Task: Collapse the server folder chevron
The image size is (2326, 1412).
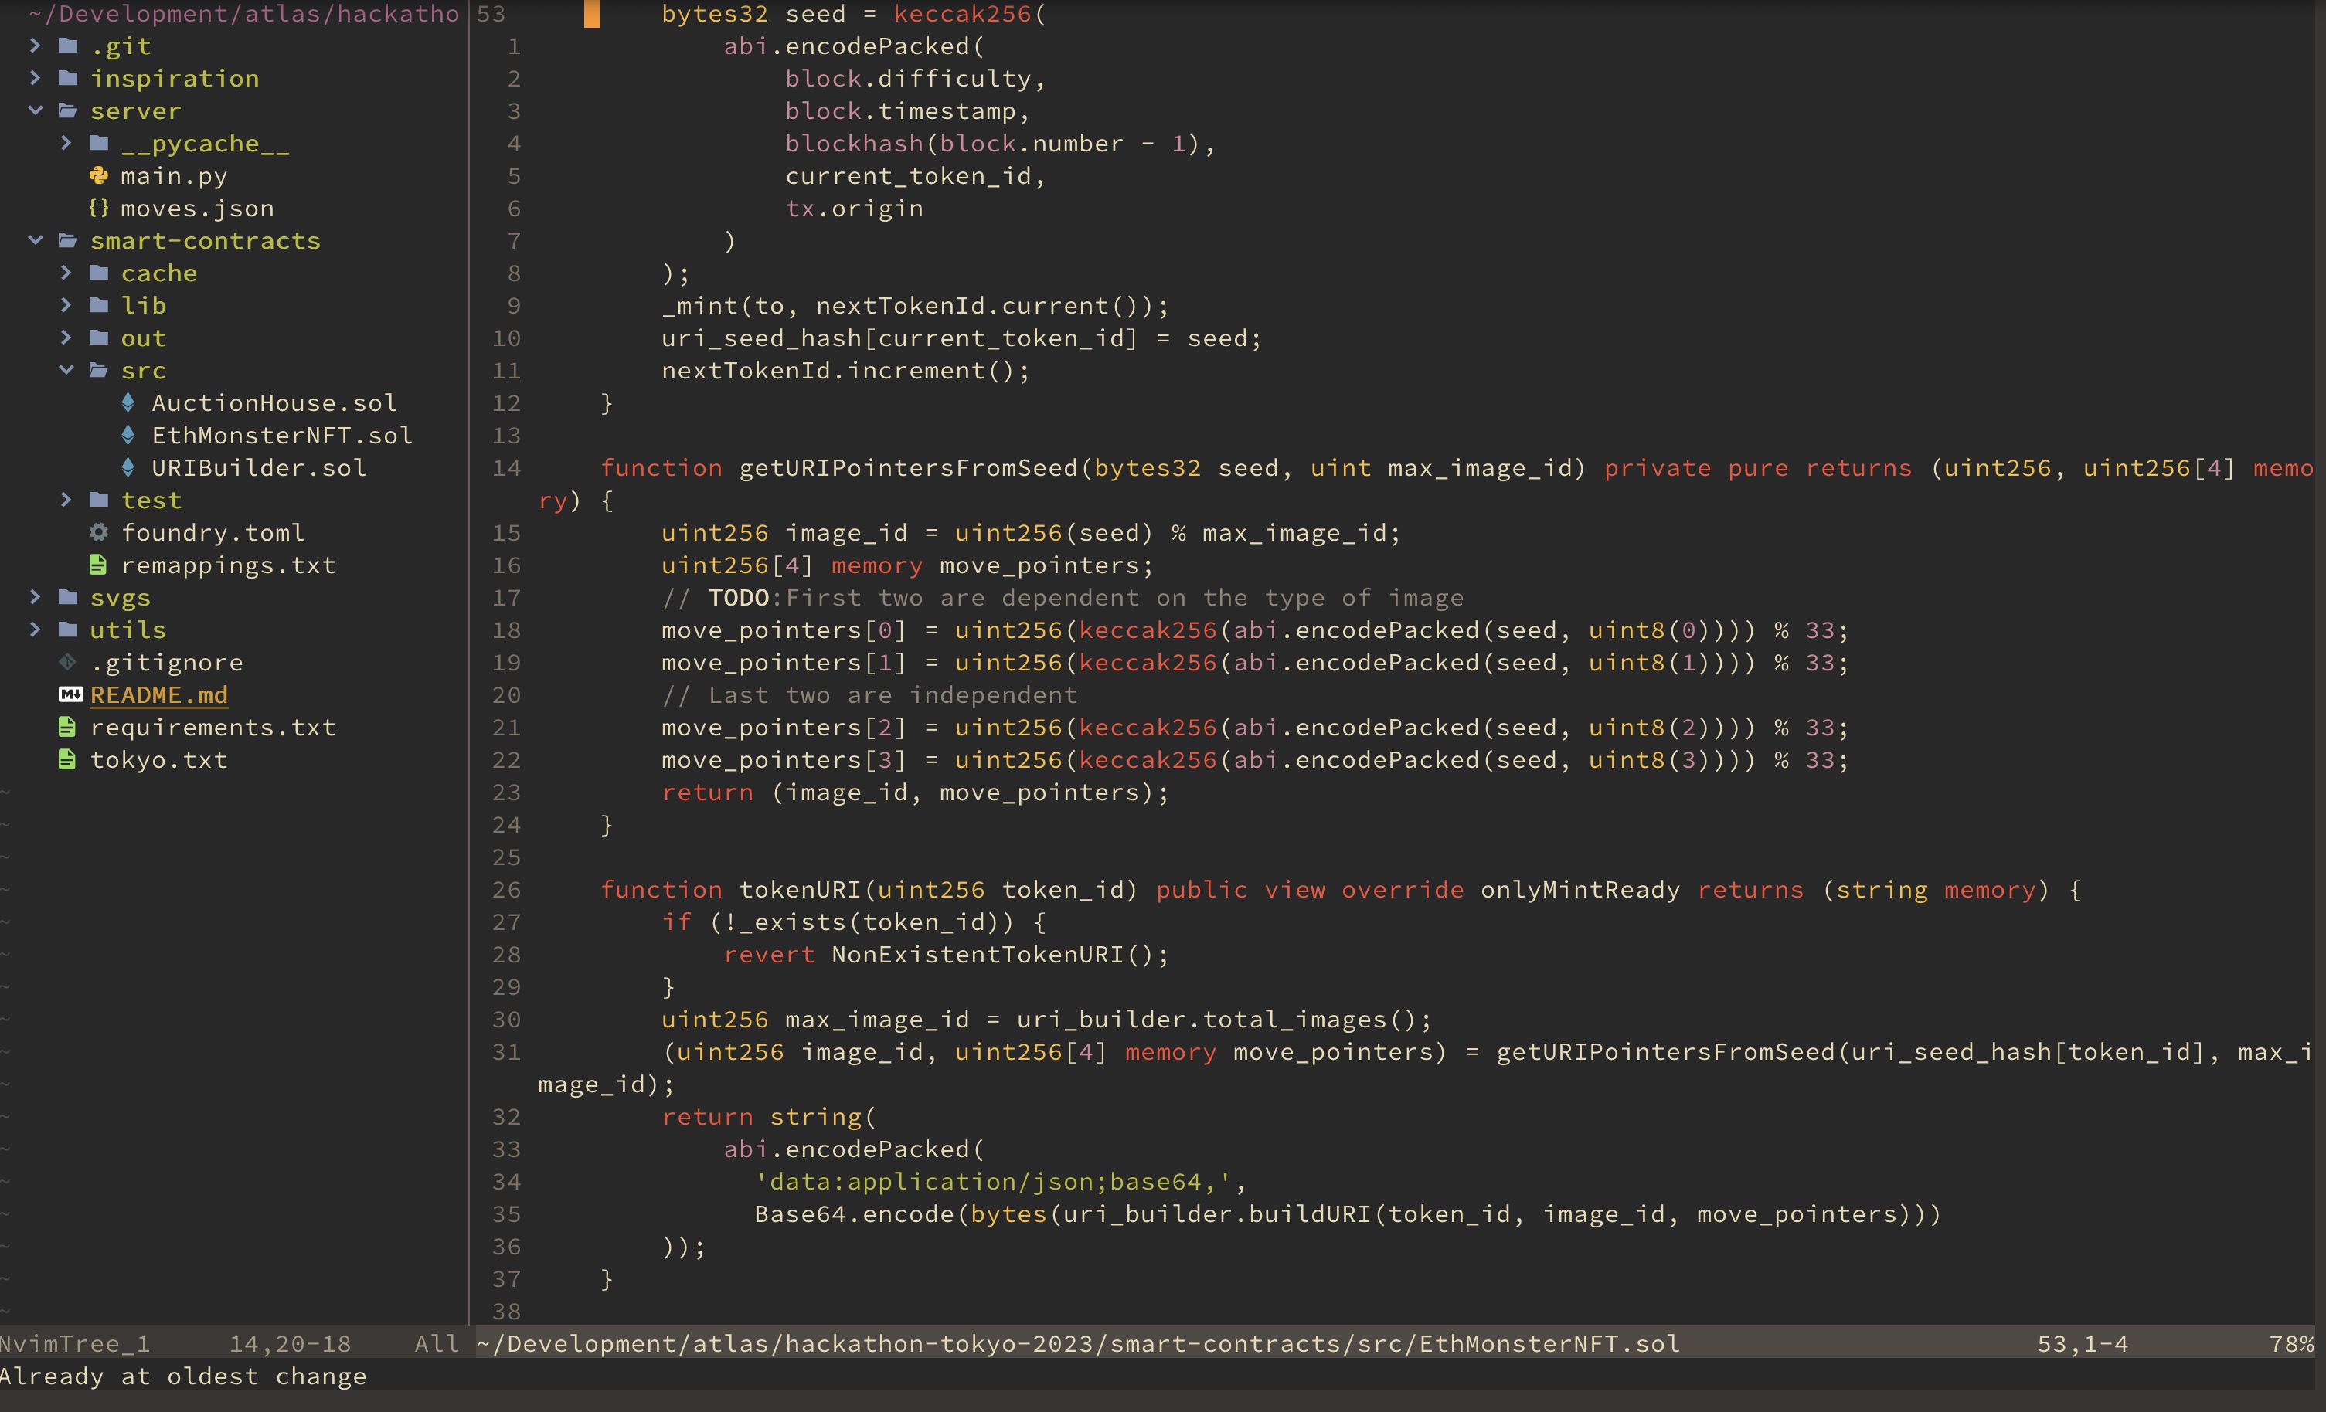Action: pos(36,110)
